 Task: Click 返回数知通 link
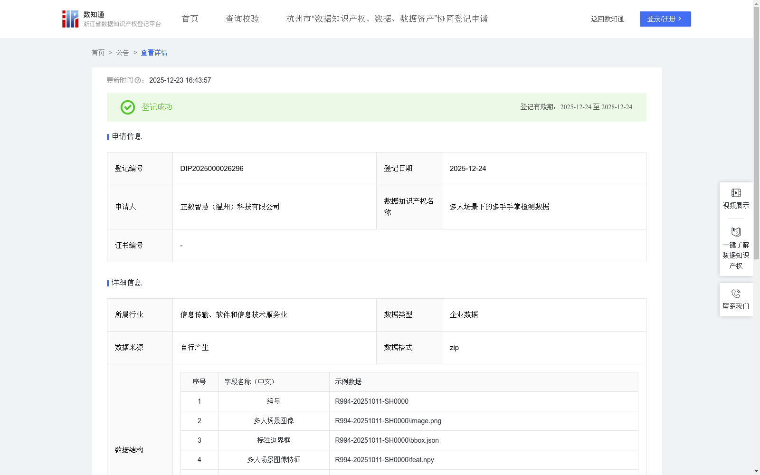point(608,19)
